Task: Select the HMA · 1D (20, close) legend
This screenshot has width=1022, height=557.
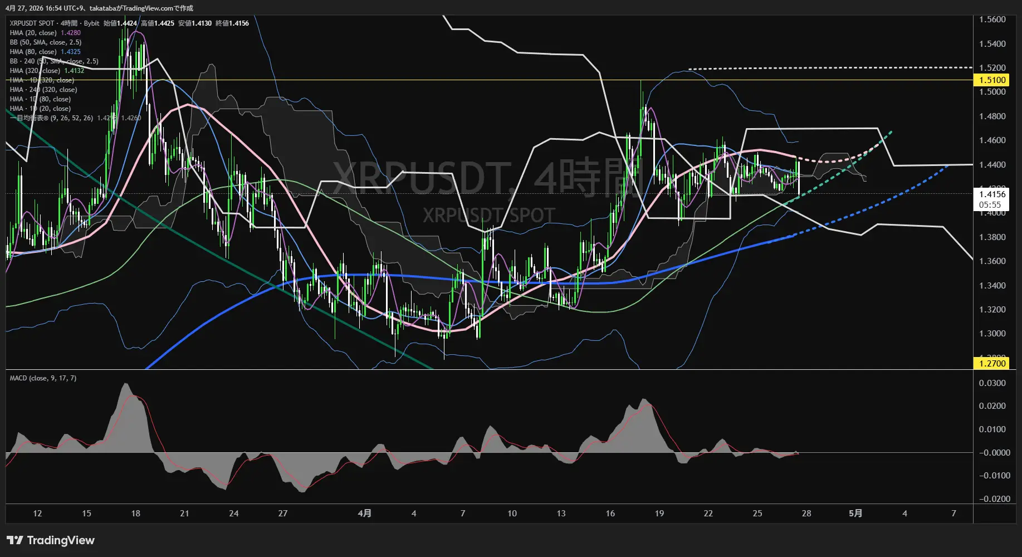Action: tap(40, 109)
